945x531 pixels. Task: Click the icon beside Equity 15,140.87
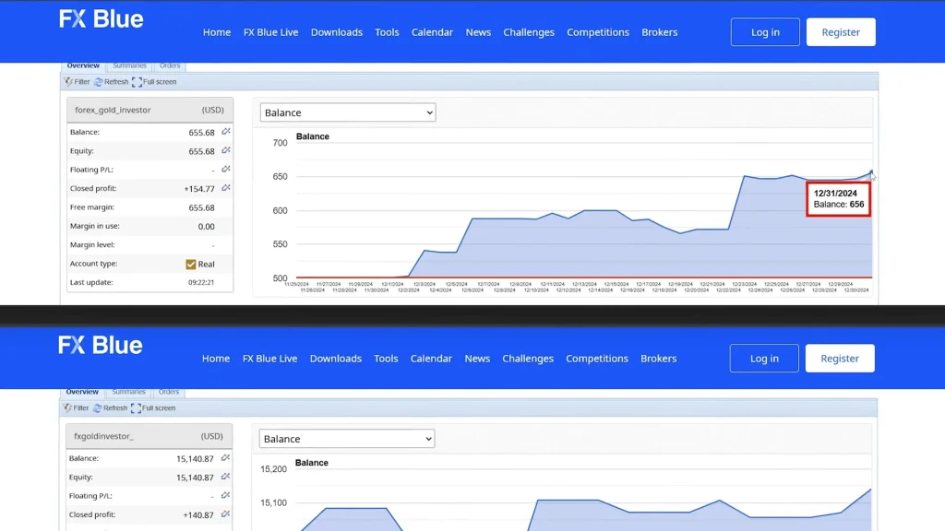(x=226, y=478)
